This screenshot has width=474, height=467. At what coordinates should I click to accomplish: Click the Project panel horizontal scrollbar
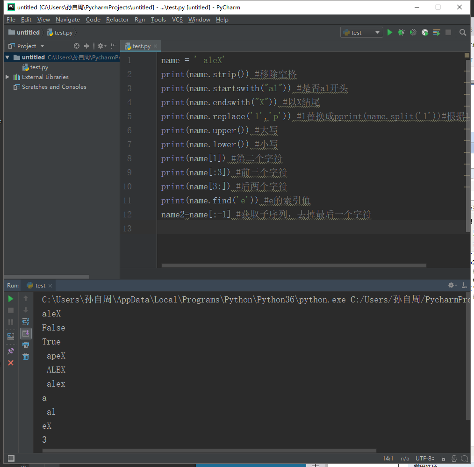[x=47, y=277]
